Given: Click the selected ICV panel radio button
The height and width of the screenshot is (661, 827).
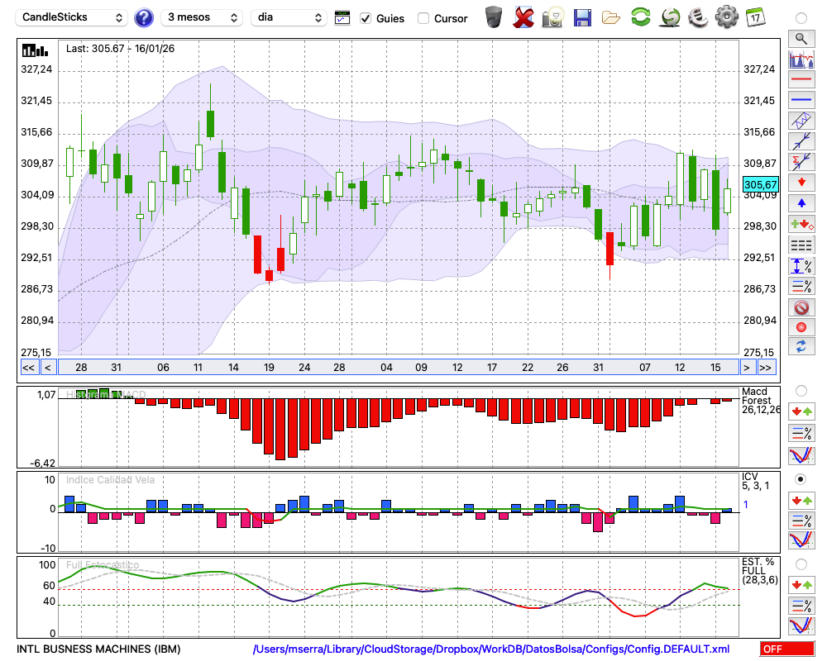Looking at the screenshot, I should (x=801, y=479).
